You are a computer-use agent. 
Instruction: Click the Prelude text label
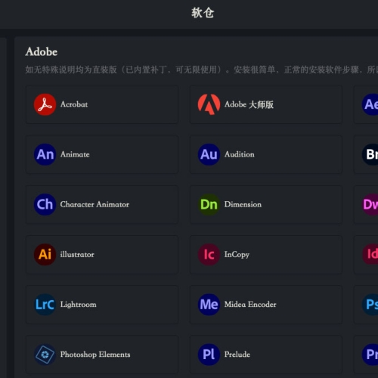[237, 355]
